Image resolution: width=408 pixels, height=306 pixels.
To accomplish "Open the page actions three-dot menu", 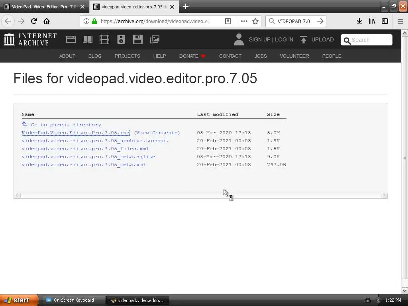I will (x=244, y=21).
